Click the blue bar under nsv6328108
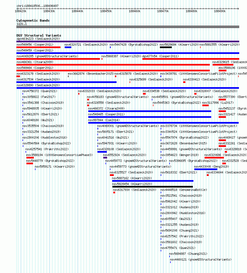This screenshot has height=273, width=247. tap(102, 152)
